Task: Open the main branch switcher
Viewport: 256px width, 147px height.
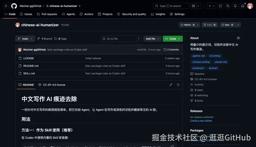Action: pyautogui.click(x=25, y=39)
